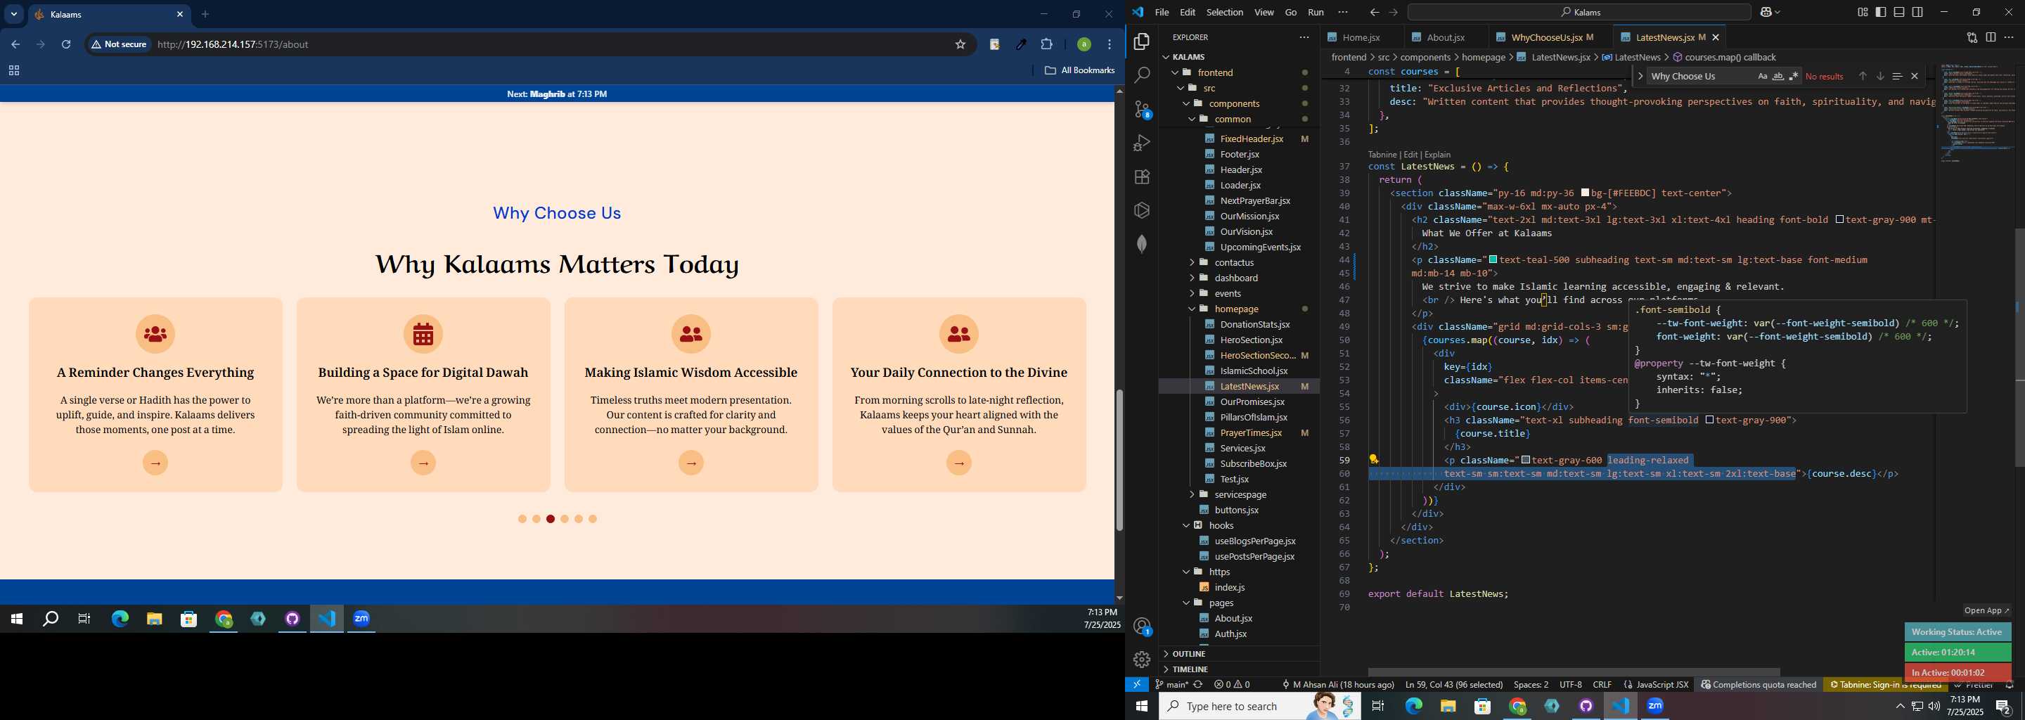Click Find in Selection icon in find widget
Viewport: 2025px width, 720px height.
tap(1897, 76)
